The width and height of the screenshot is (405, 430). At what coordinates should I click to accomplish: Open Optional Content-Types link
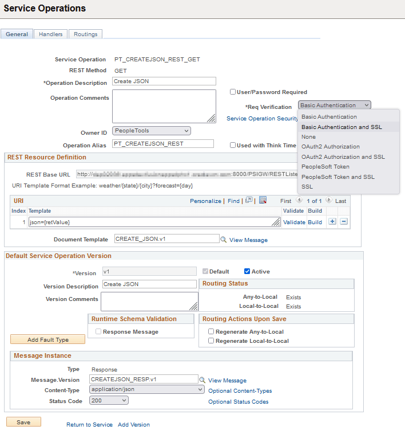[x=240, y=391]
